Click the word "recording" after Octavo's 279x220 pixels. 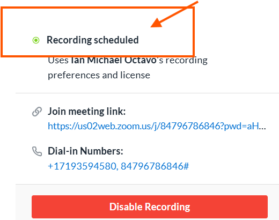point(187,61)
